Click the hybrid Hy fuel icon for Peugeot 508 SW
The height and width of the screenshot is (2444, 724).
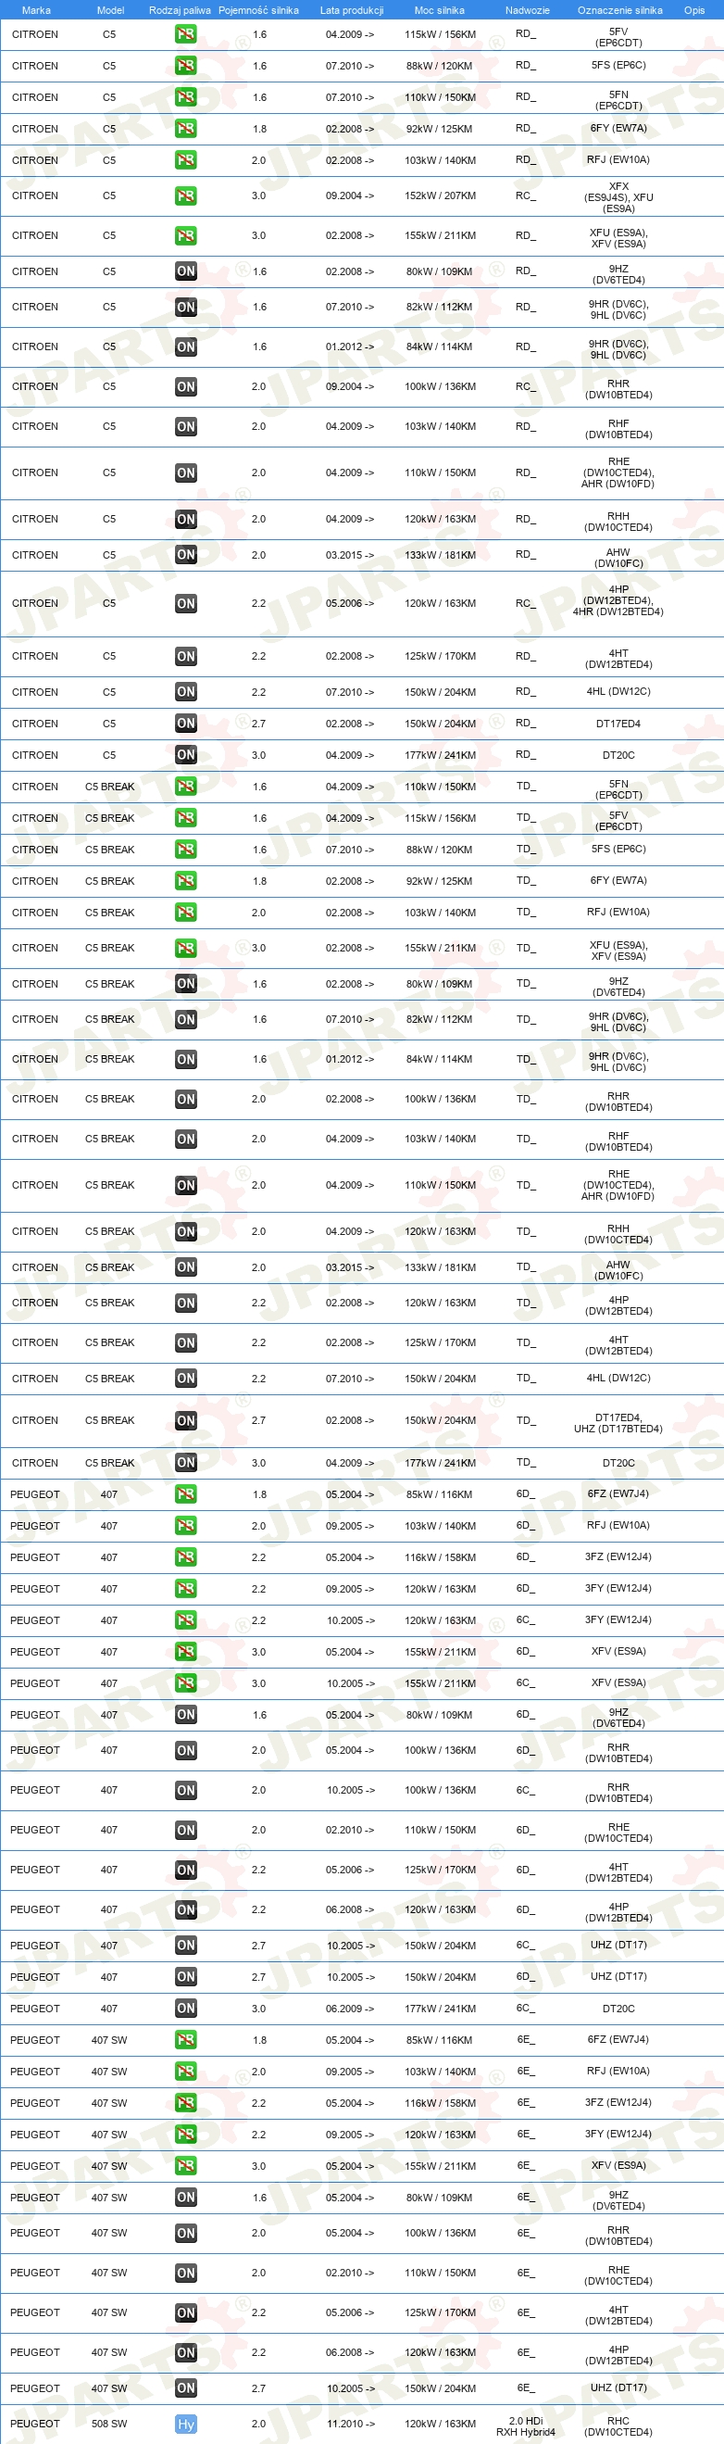[186, 2423]
